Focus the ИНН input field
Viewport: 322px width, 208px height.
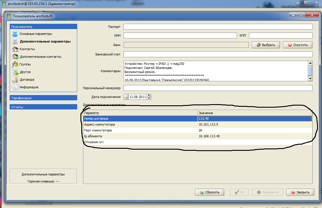coord(180,35)
